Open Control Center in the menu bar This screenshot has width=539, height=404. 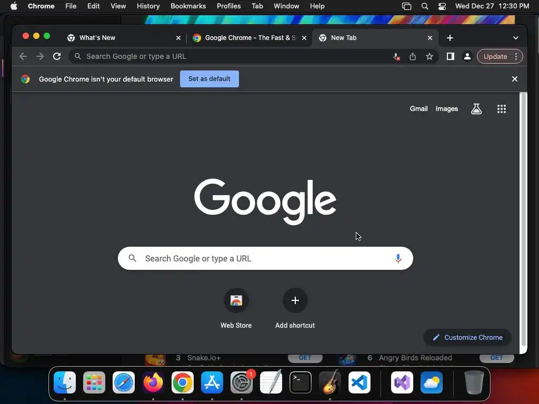442,6
